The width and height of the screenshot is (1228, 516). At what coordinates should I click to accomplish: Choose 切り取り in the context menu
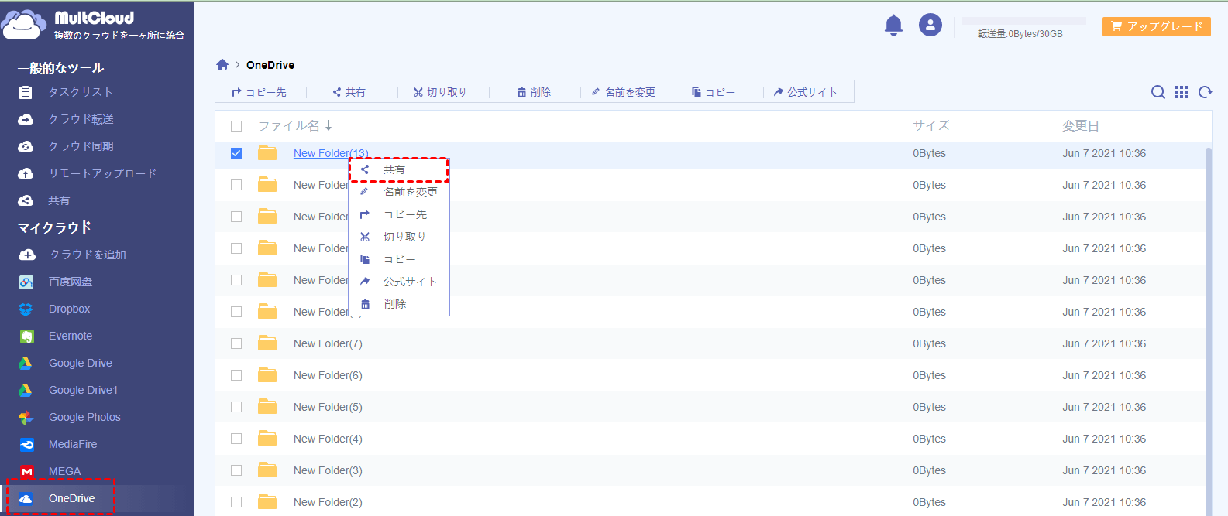399,237
